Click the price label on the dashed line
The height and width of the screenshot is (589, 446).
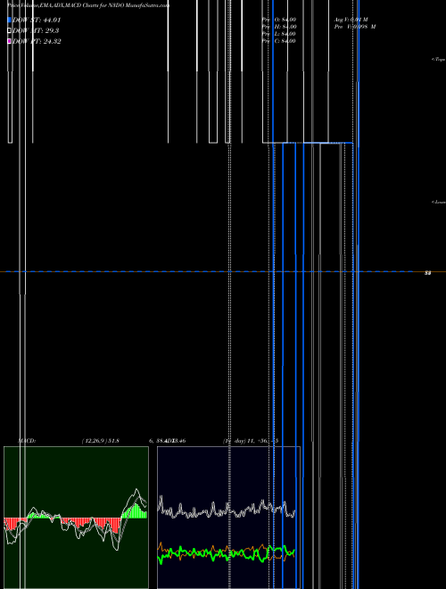[x=427, y=273]
